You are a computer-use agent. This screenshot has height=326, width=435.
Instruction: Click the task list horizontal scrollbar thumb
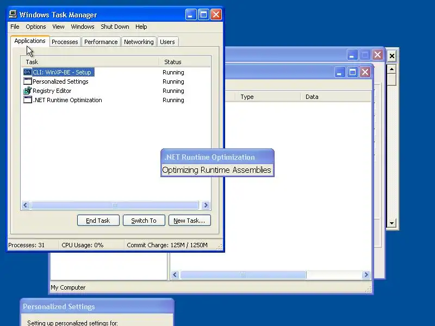(115, 205)
